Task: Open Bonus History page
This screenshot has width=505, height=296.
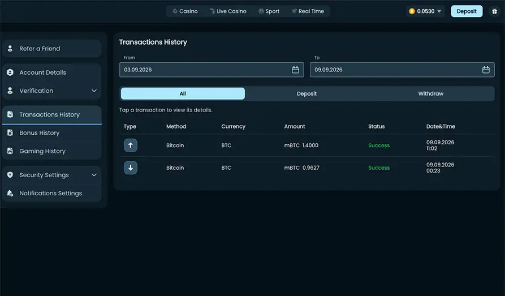Action: (52, 132)
